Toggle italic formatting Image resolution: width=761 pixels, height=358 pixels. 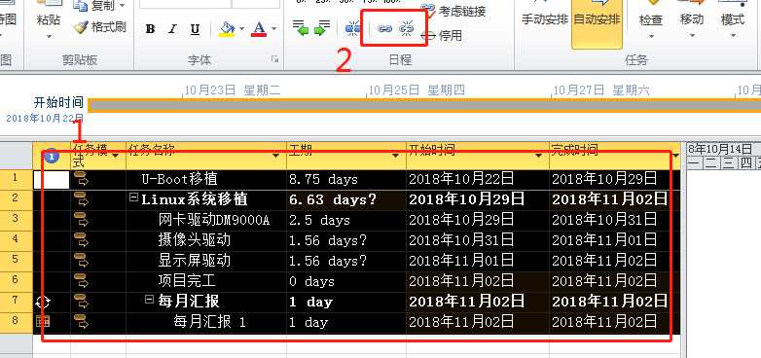[x=172, y=29]
